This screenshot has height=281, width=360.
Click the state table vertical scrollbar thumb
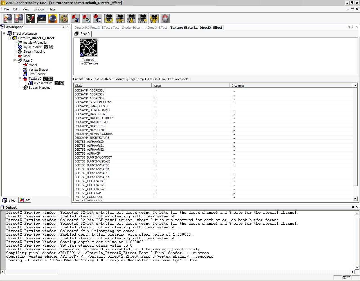[x=355, y=137]
